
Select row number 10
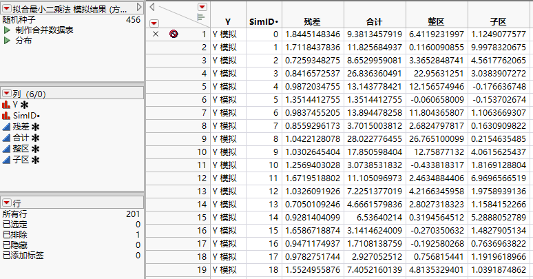(202, 152)
